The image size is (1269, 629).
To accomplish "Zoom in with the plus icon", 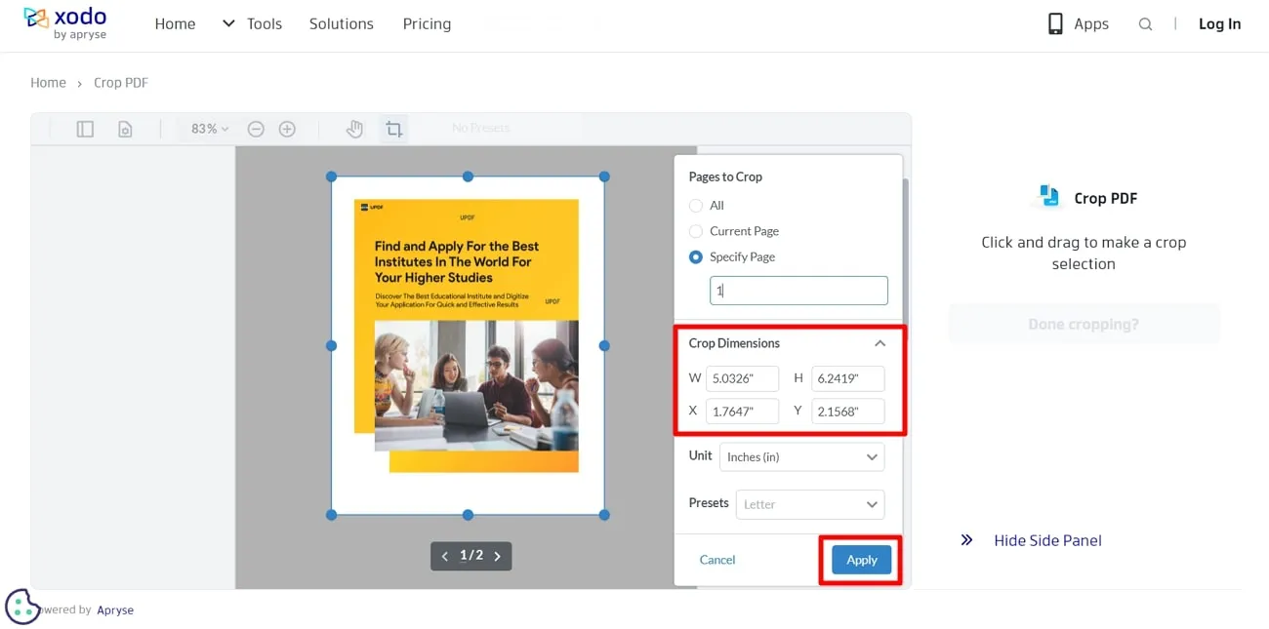I will coord(287,128).
